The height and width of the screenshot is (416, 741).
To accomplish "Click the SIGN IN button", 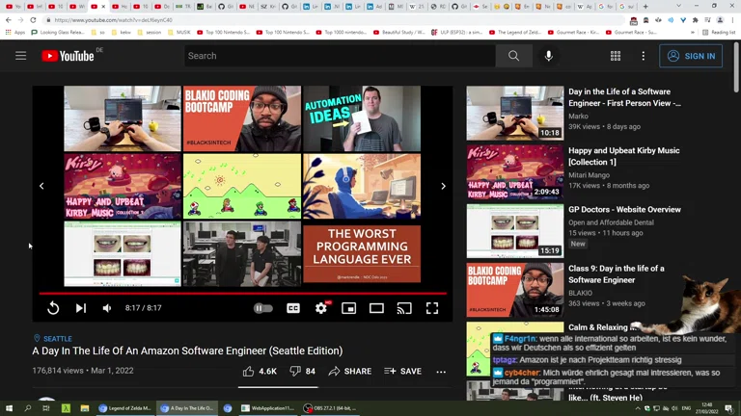I will [x=691, y=56].
